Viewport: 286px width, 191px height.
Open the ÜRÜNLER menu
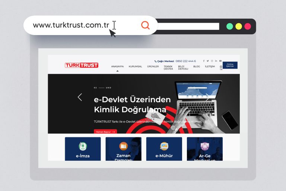153,66
